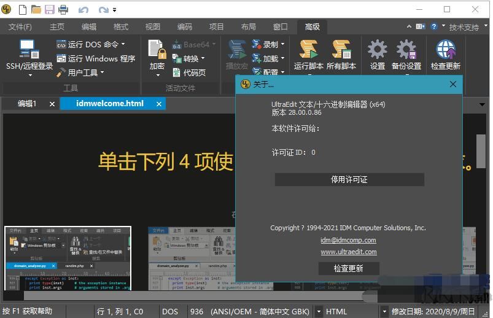Expand the 转换 dropdown in ribbon
The width and height of the screenshot is (493, 318).
tap(190, 58)
